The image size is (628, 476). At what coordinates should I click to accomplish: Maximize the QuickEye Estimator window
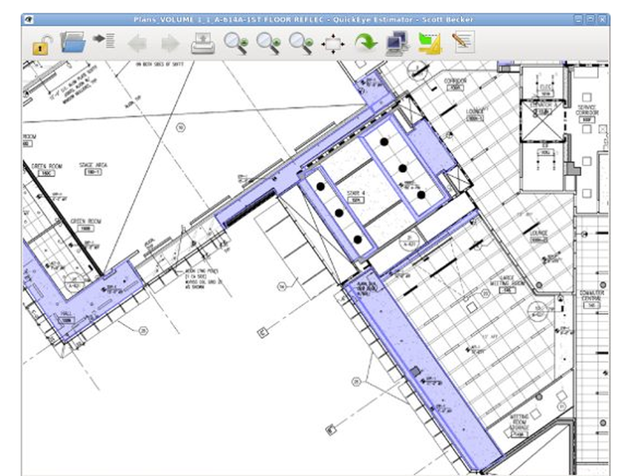590,19
